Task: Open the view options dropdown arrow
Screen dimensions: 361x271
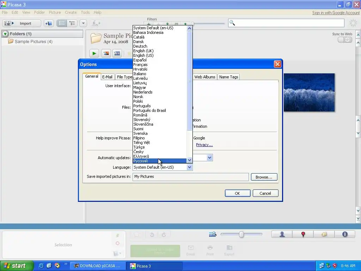Action: (83, 23)
